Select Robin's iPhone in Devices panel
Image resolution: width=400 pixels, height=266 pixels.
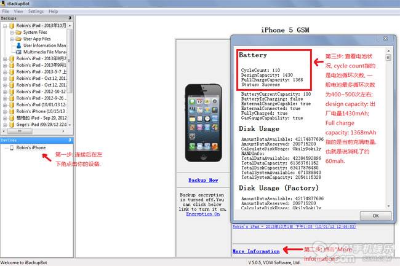[31, 147]
